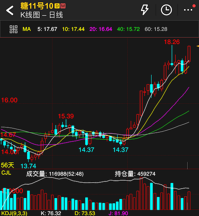Tap the 56天 range label

(x=8, y=165)
